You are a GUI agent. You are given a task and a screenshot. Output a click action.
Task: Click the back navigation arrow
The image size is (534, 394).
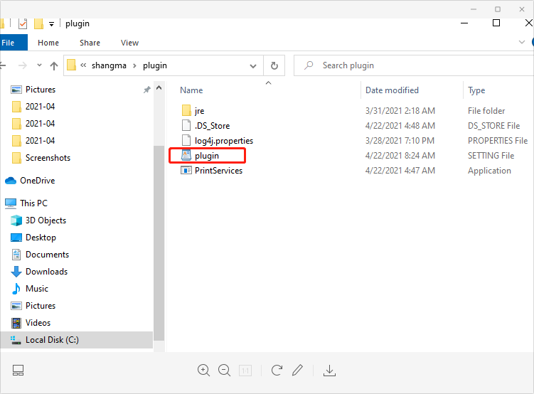coord(3,65)
